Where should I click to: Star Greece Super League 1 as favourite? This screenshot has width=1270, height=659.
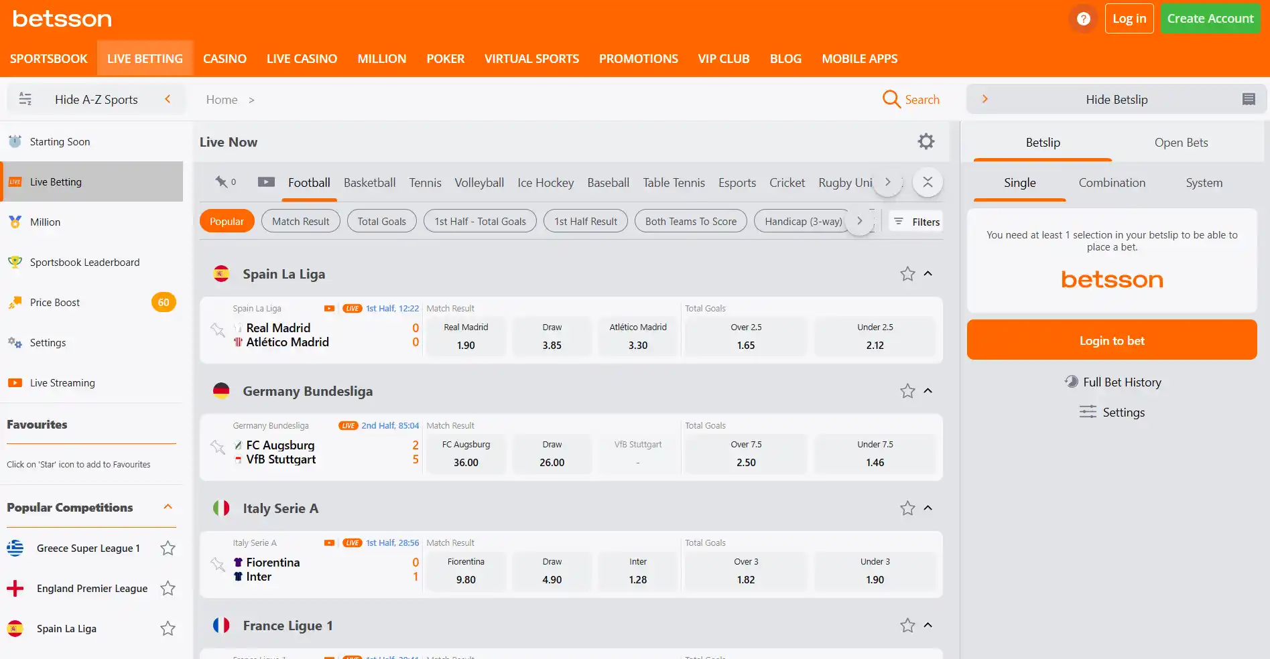tap(168, 548)
